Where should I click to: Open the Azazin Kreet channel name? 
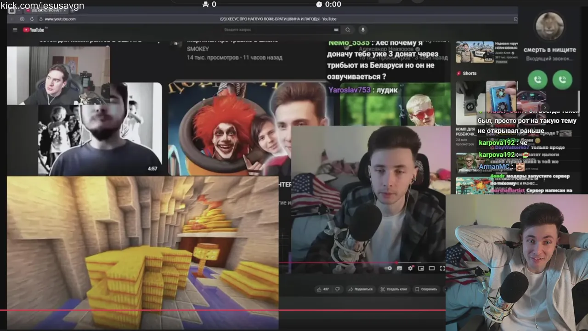(503, 54)
